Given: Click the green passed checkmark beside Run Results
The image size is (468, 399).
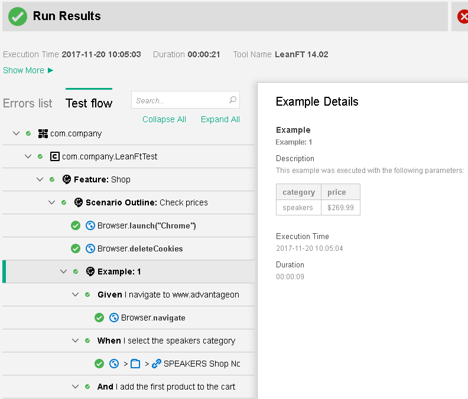Looking at the screenshot, I should [18, 17].
